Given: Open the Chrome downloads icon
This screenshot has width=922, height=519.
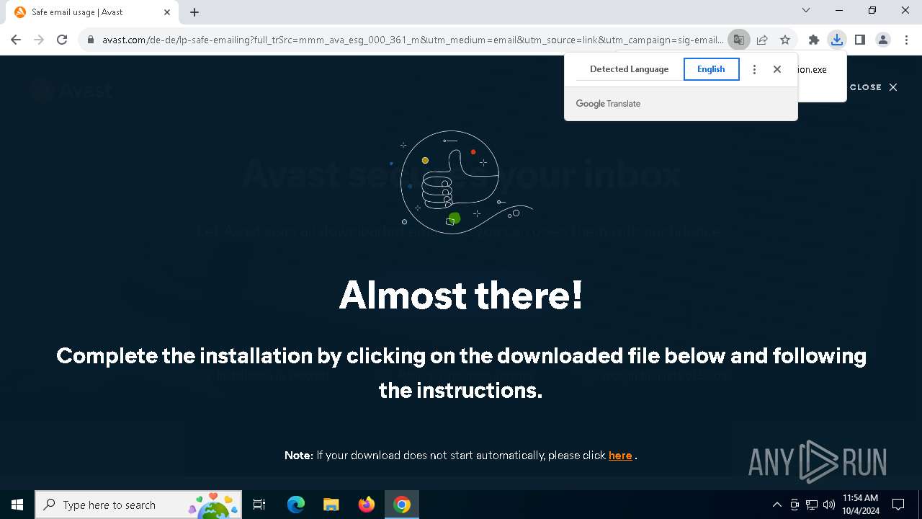Looking at the screenshot, I should click(x=837, y=40).
